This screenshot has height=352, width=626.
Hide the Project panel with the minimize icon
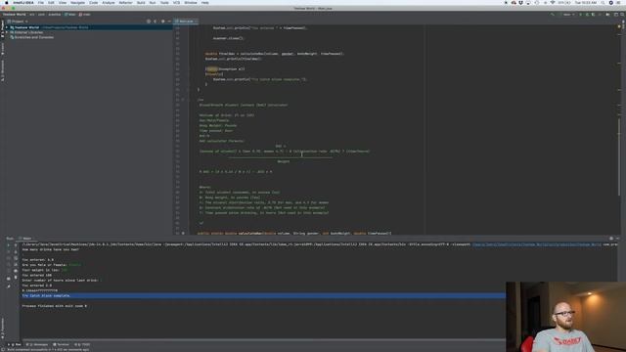click(x=169, y=22)
